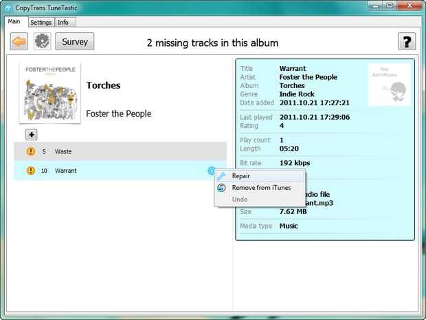Click the gear checkmark toolbar button

(x=42, y=41)
